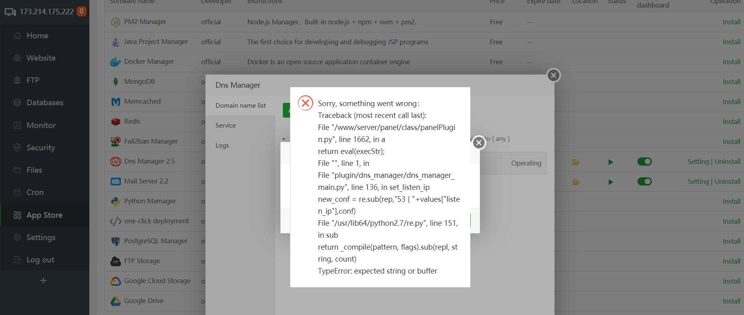Open the Home page in sidebar
Screen dimensions: 744x315
[37, 36]
